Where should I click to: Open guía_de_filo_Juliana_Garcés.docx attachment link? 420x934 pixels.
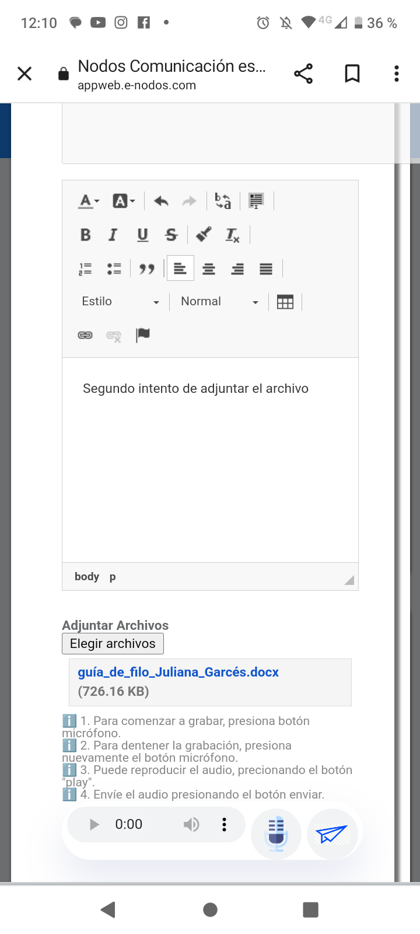coord(178,672)
